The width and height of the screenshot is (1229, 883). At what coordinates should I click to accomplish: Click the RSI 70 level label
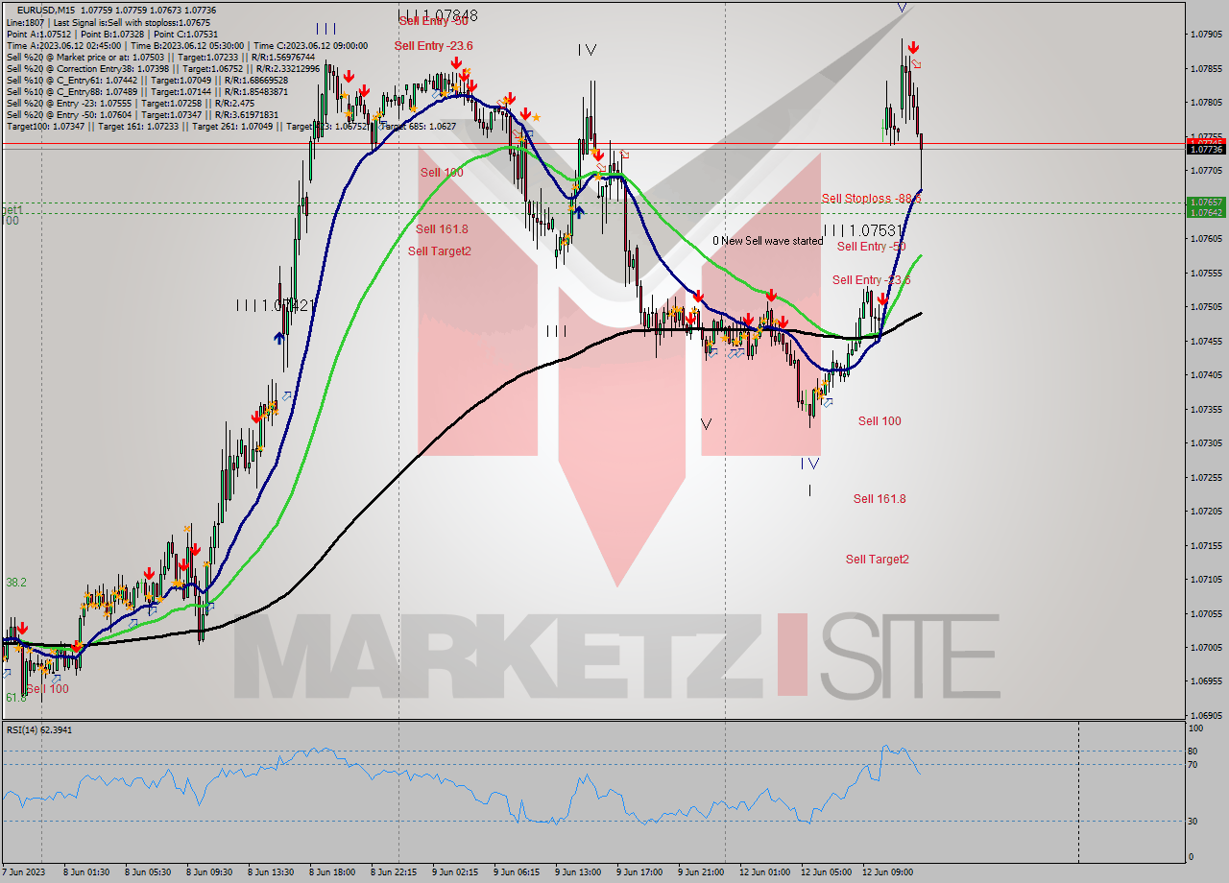1193,765
